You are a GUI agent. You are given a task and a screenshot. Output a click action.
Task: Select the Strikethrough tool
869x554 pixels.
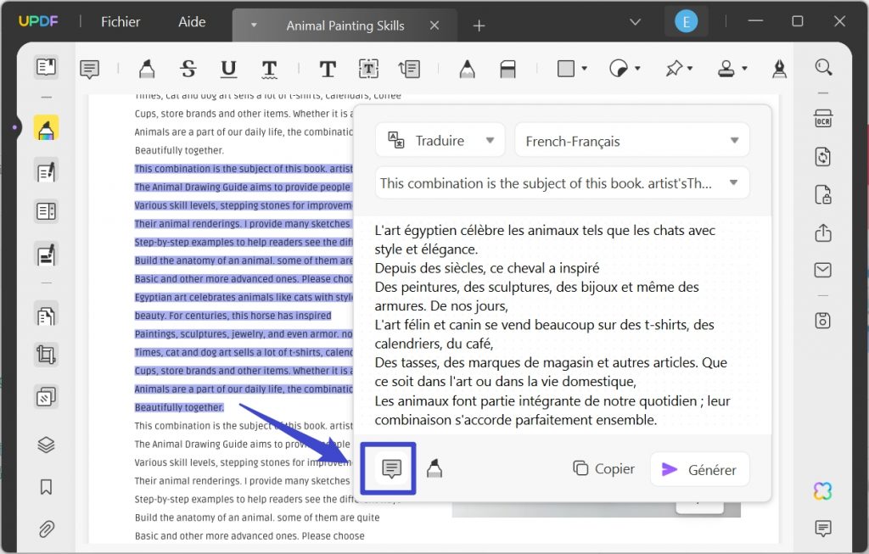pos(188,69)
